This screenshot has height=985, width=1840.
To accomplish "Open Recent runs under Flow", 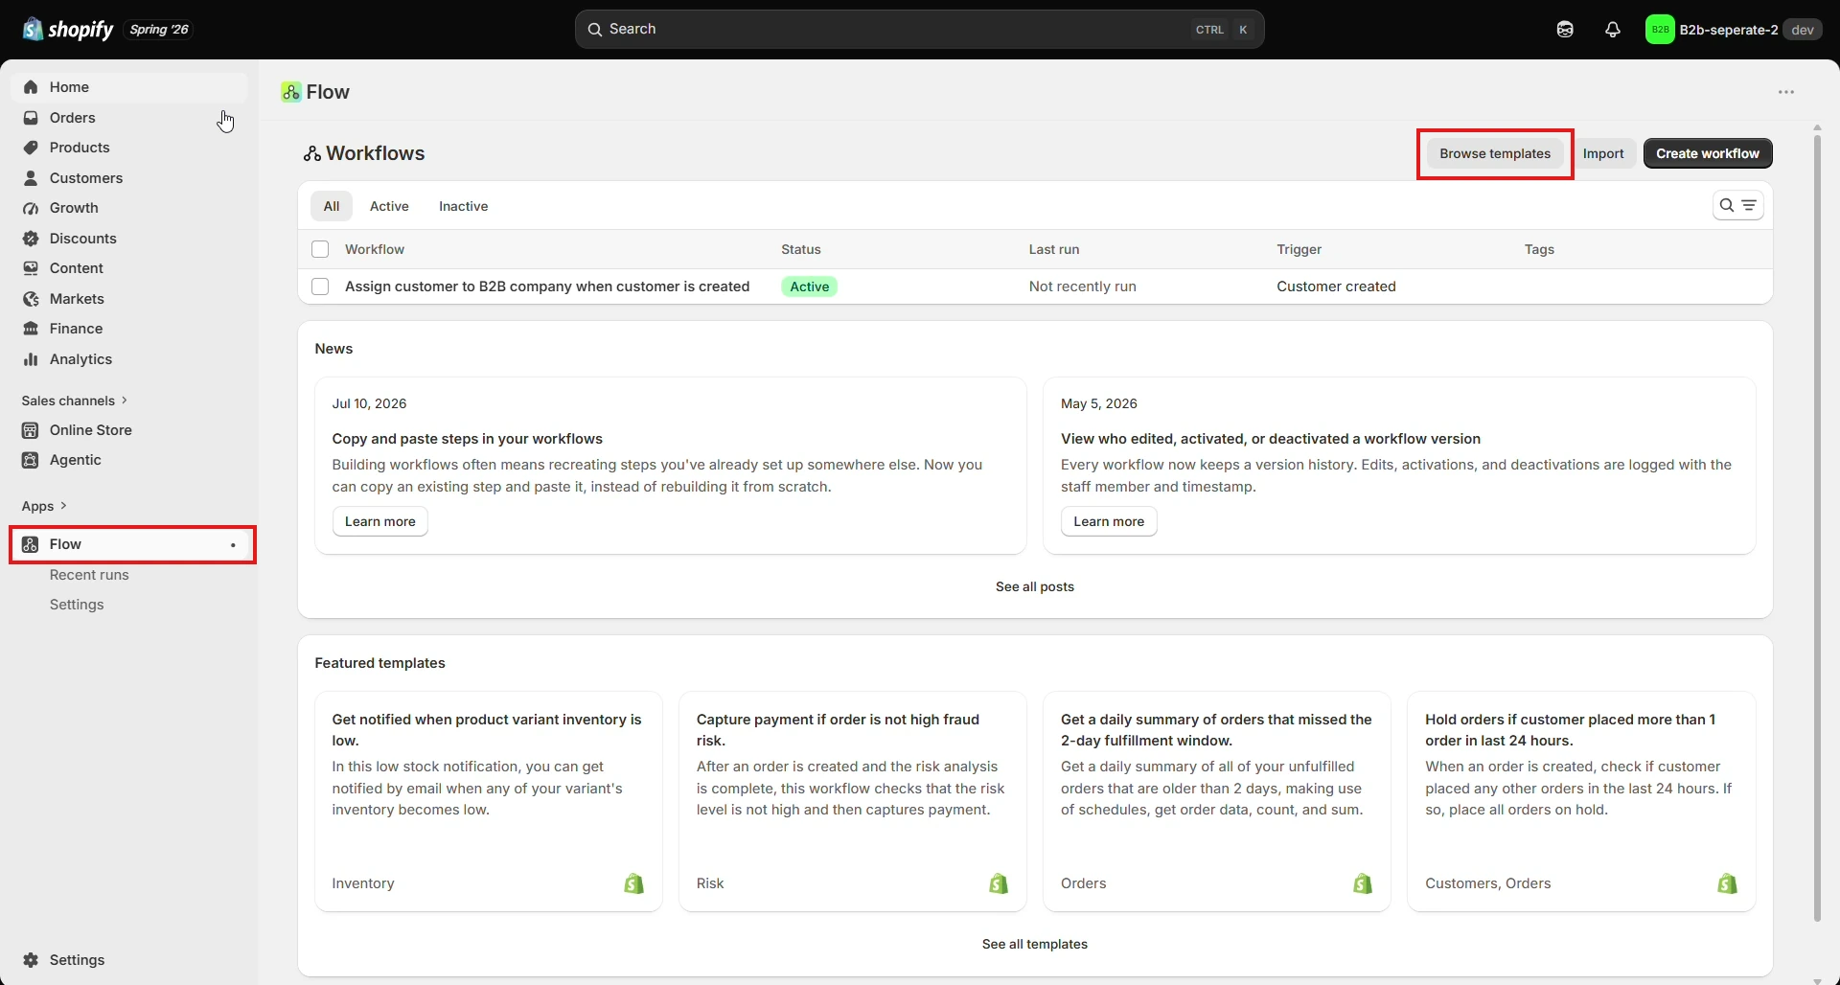I will tap(89, 575).
